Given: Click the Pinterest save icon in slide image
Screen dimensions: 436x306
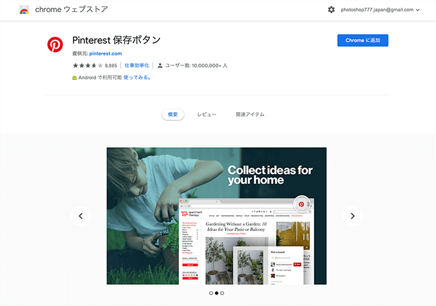Looking at the screenshot, I should coord(301,204).
